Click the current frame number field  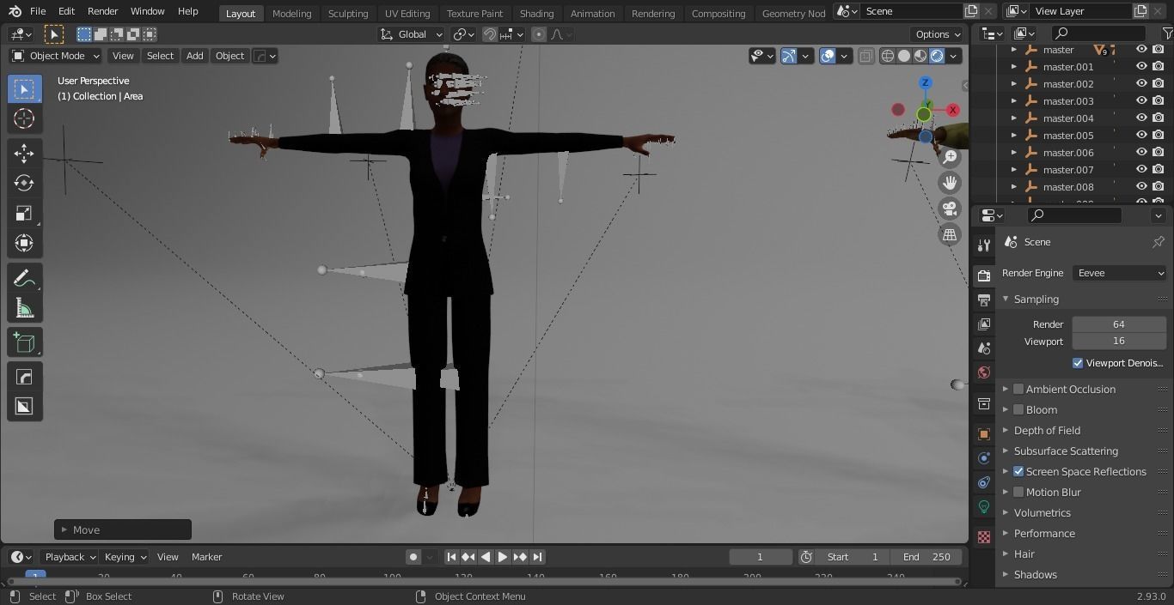[760, 557]
